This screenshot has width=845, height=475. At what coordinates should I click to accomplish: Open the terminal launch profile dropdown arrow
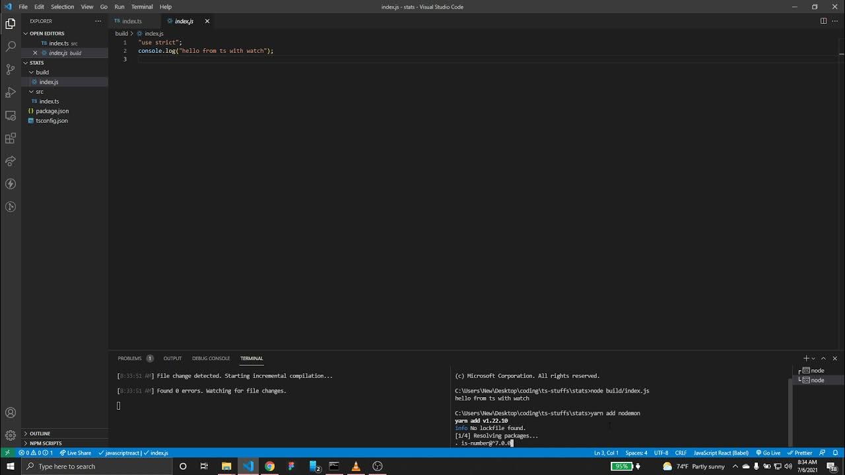click(x=813, y=358)
